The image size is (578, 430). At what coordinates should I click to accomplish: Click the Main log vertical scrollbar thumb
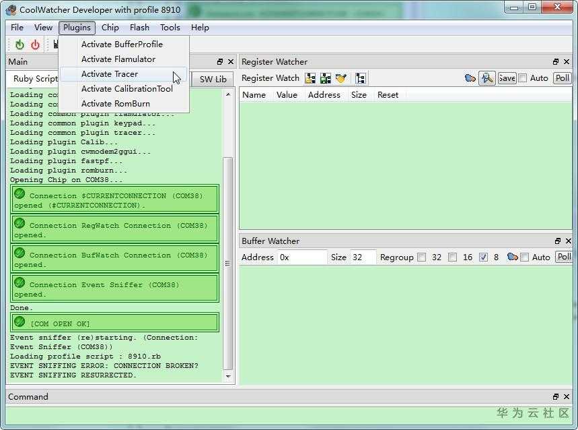228,263
